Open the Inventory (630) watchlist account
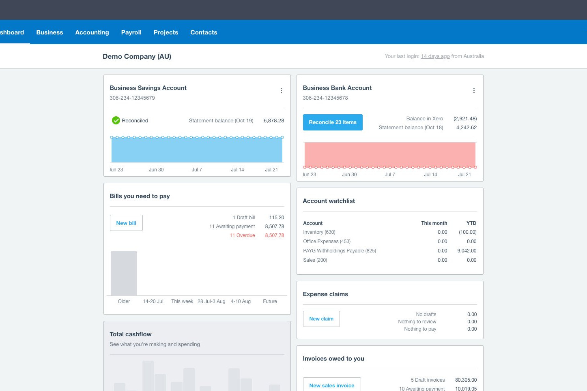This screenshot has width=587, height=391. (319, 232)
